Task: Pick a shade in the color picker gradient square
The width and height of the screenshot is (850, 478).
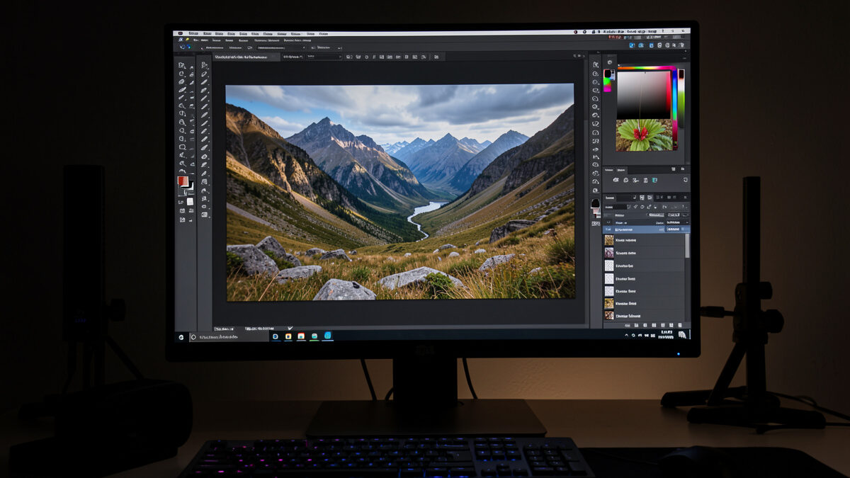Action: pos(643,94)
